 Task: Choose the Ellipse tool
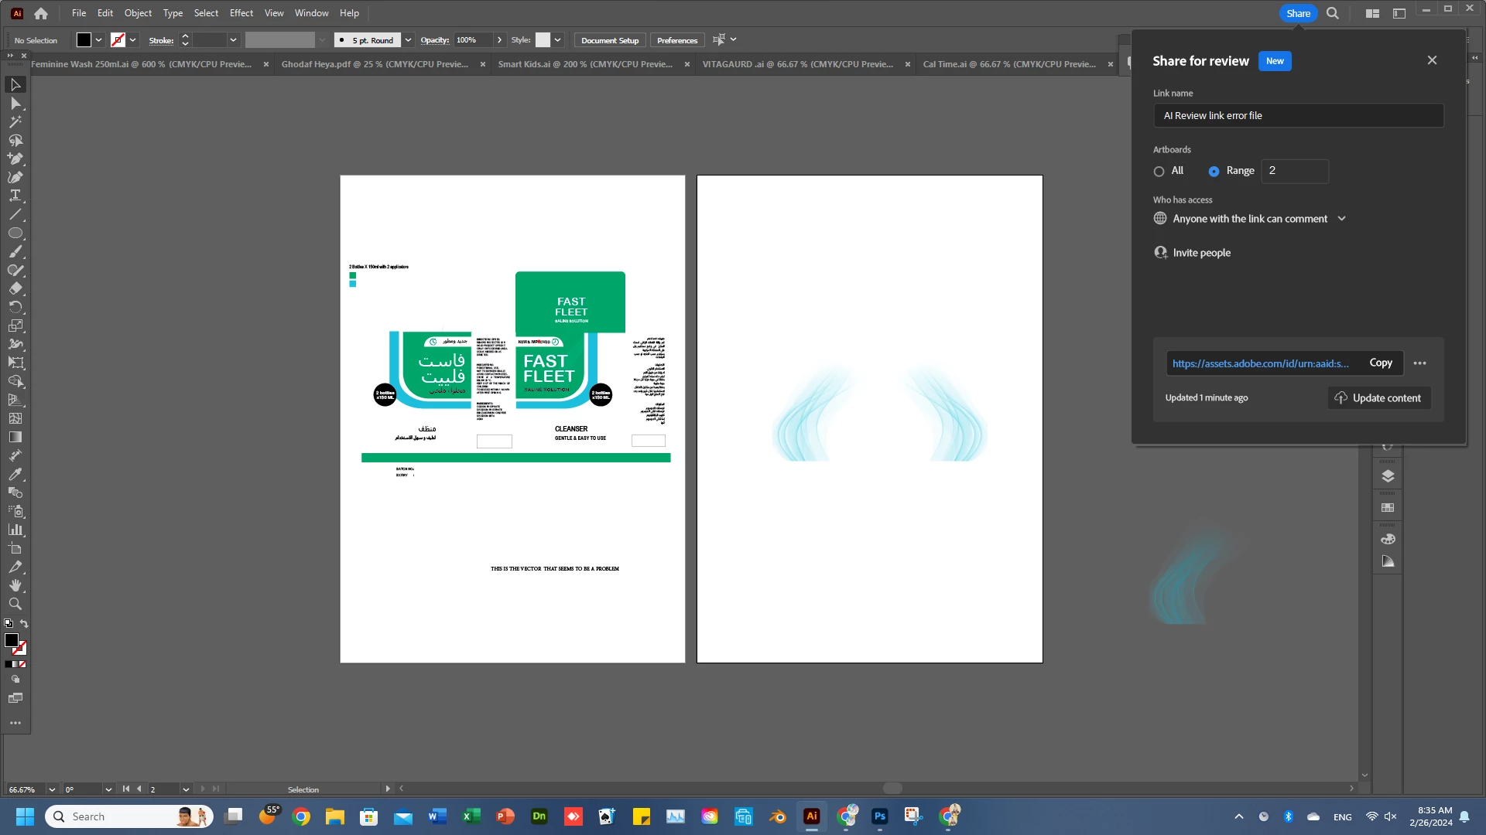pyautogui.click(x=15, y=233)
